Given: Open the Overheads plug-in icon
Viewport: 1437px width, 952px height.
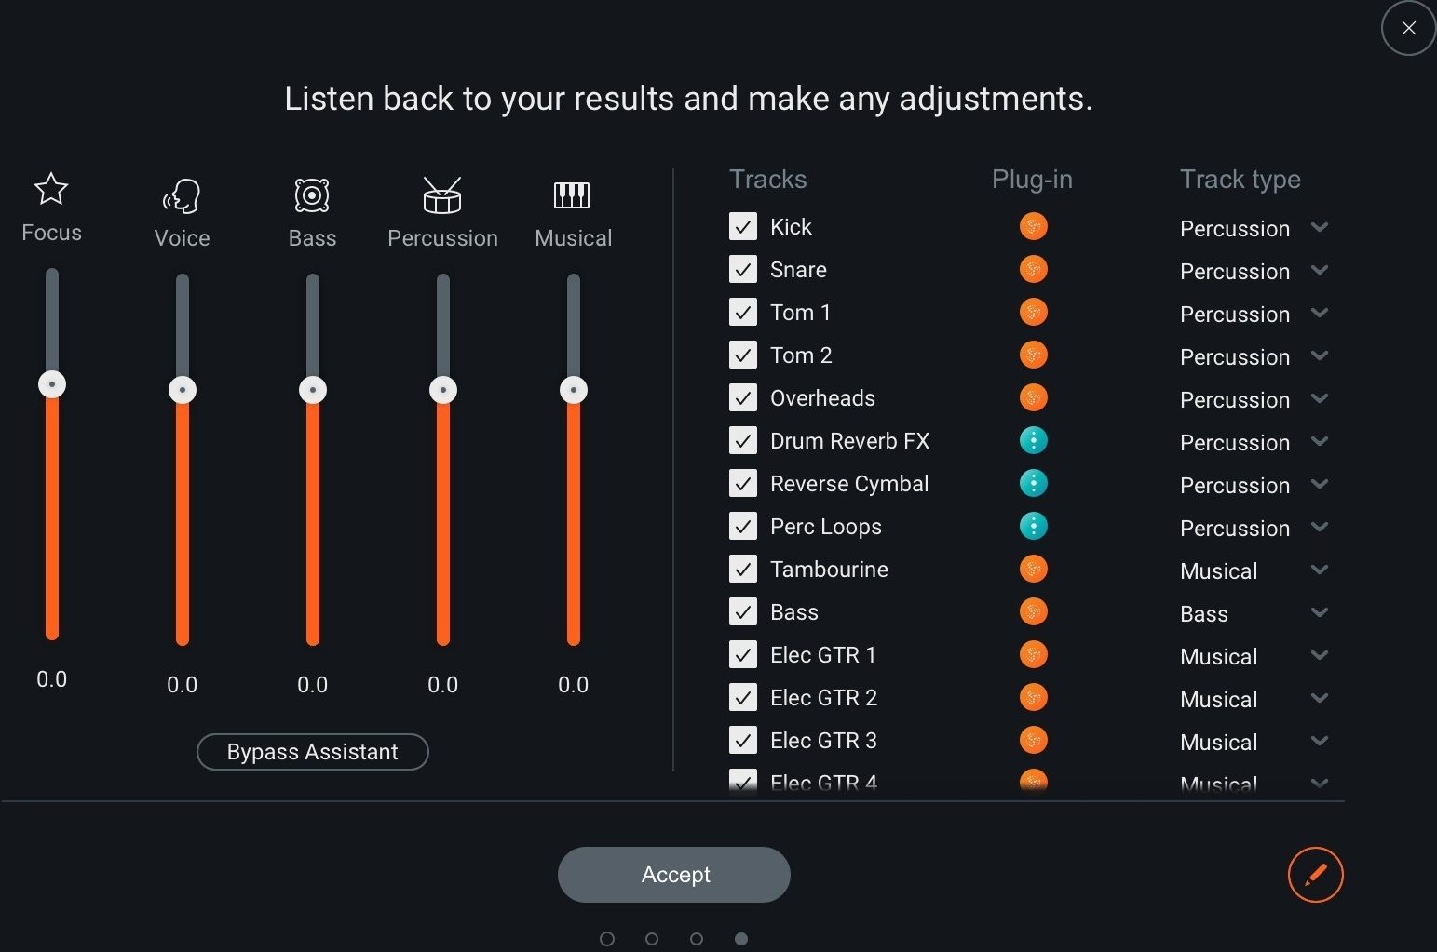Looking at the screenshot, I should click(1034, 397).
